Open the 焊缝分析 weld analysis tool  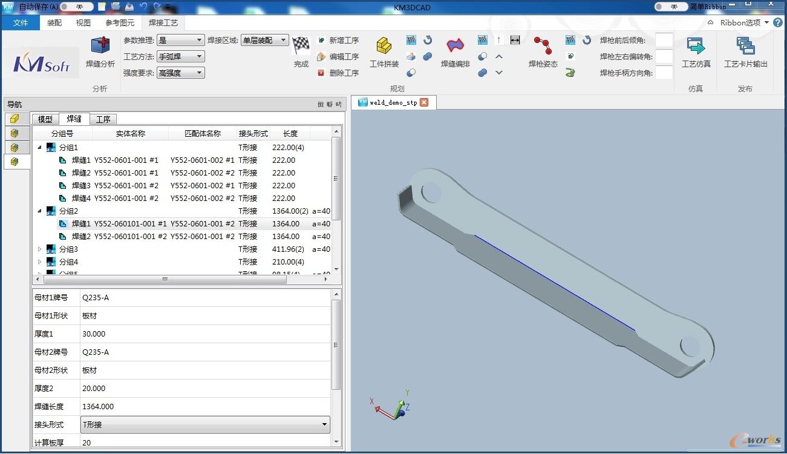tap(100, 52)
